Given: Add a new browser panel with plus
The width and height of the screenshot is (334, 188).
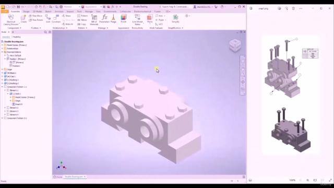Looking at the screenshot, I should (13, 32).
